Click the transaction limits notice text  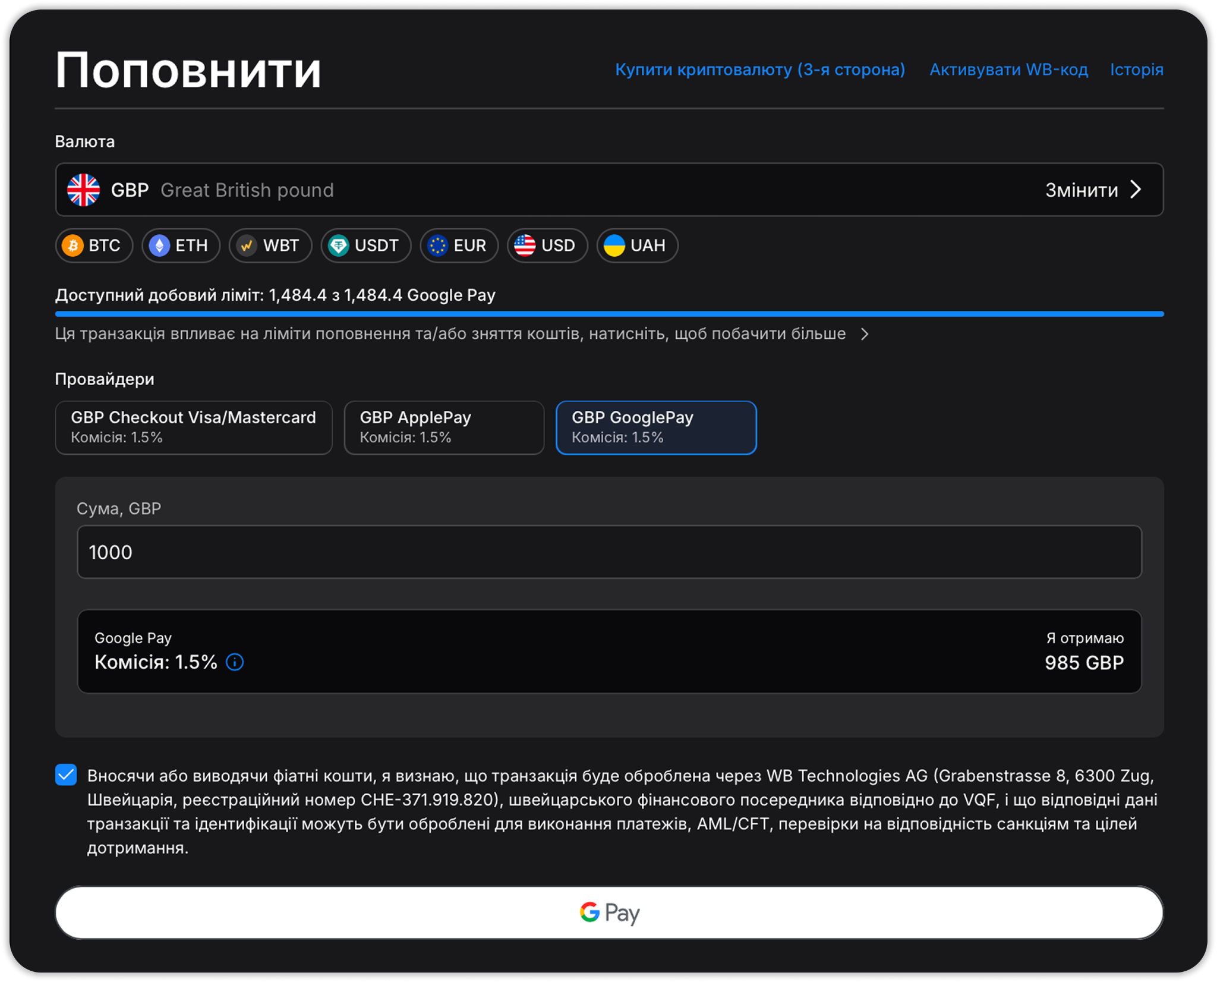pos(450,333)
